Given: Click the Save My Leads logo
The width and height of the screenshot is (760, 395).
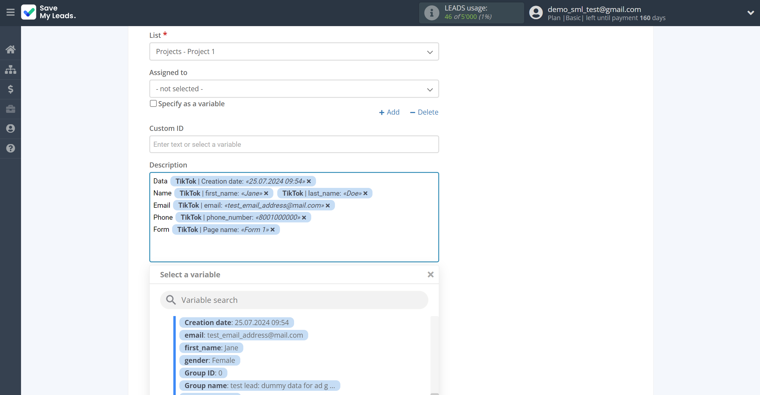Looking at the screenshot, I should point(49,12).
